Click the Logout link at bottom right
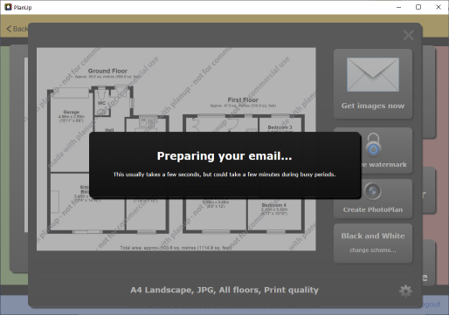Viewport: 449px width, 315px height. coord(431,305)
